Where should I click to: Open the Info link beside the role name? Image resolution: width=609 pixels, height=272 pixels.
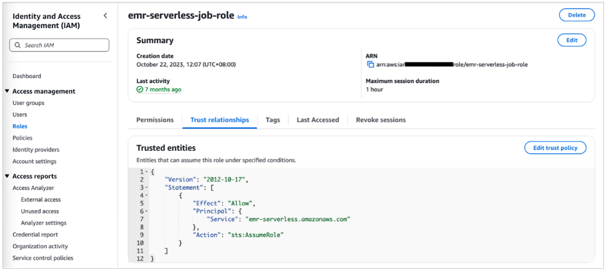pyautogui.click(x=242, y=17)
